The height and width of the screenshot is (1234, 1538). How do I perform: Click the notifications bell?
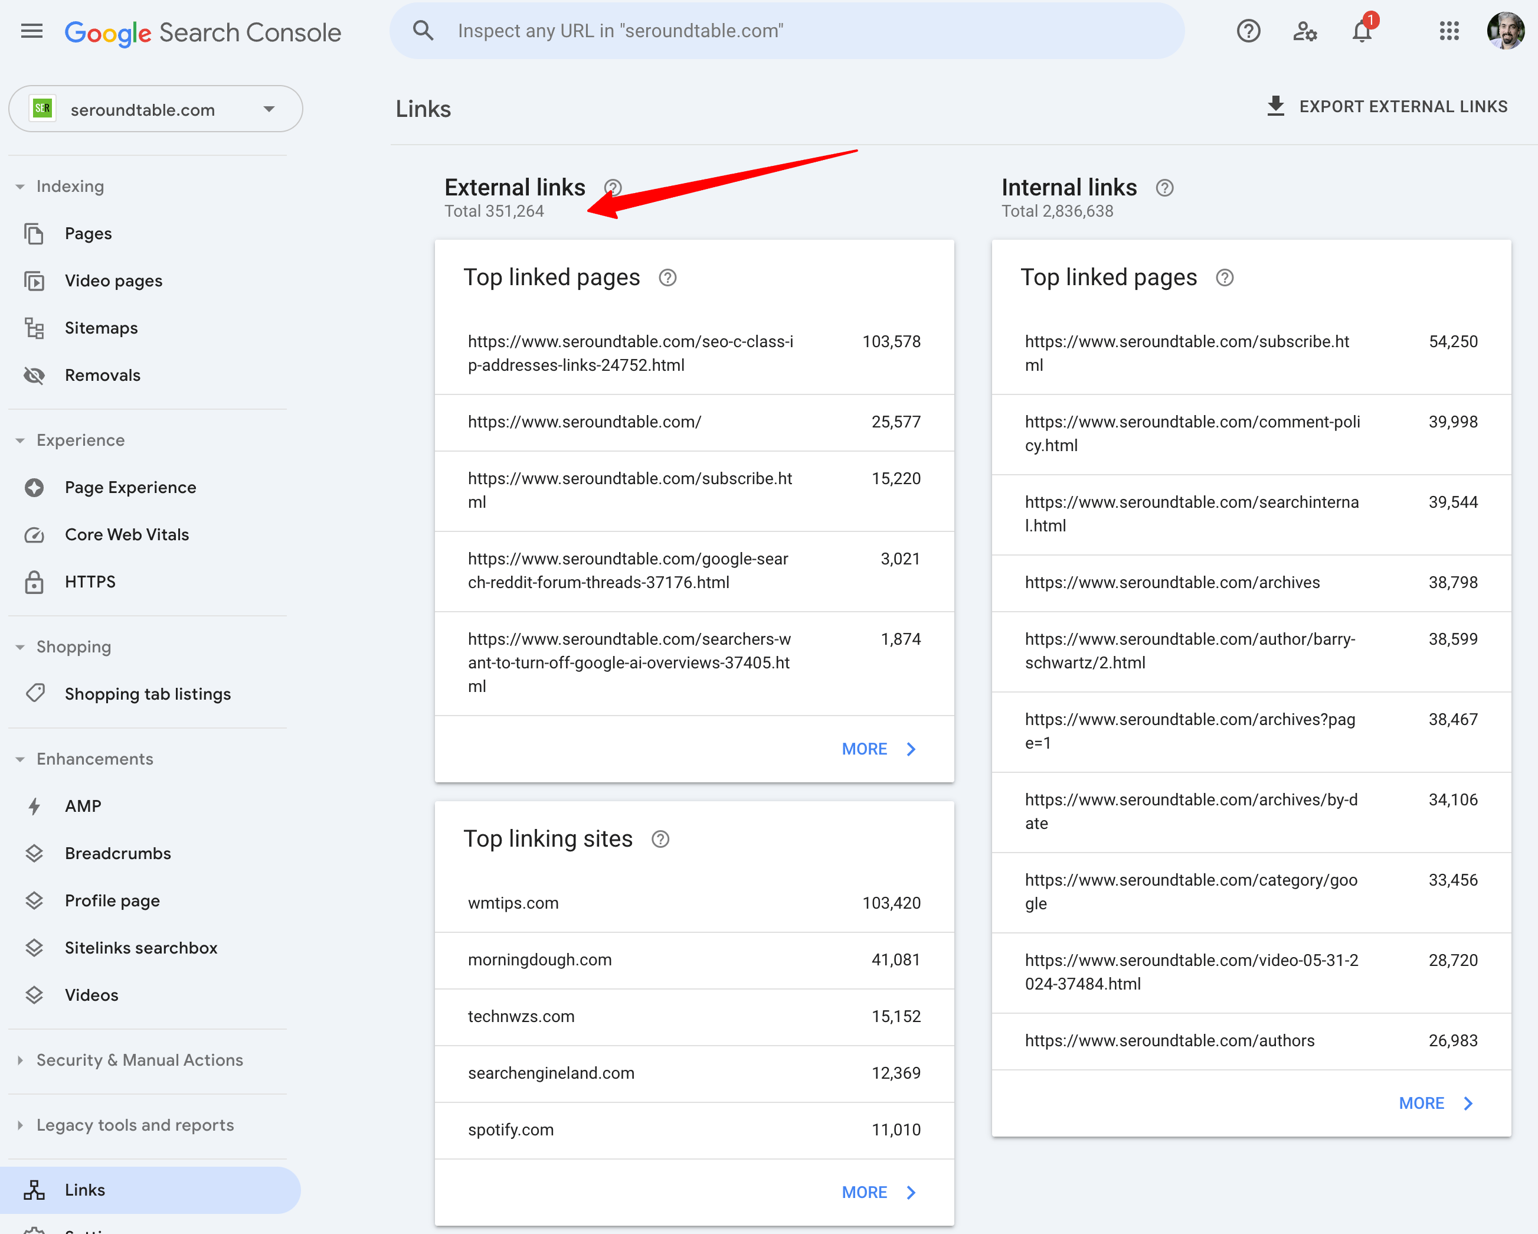click(x=1362, y=31)
